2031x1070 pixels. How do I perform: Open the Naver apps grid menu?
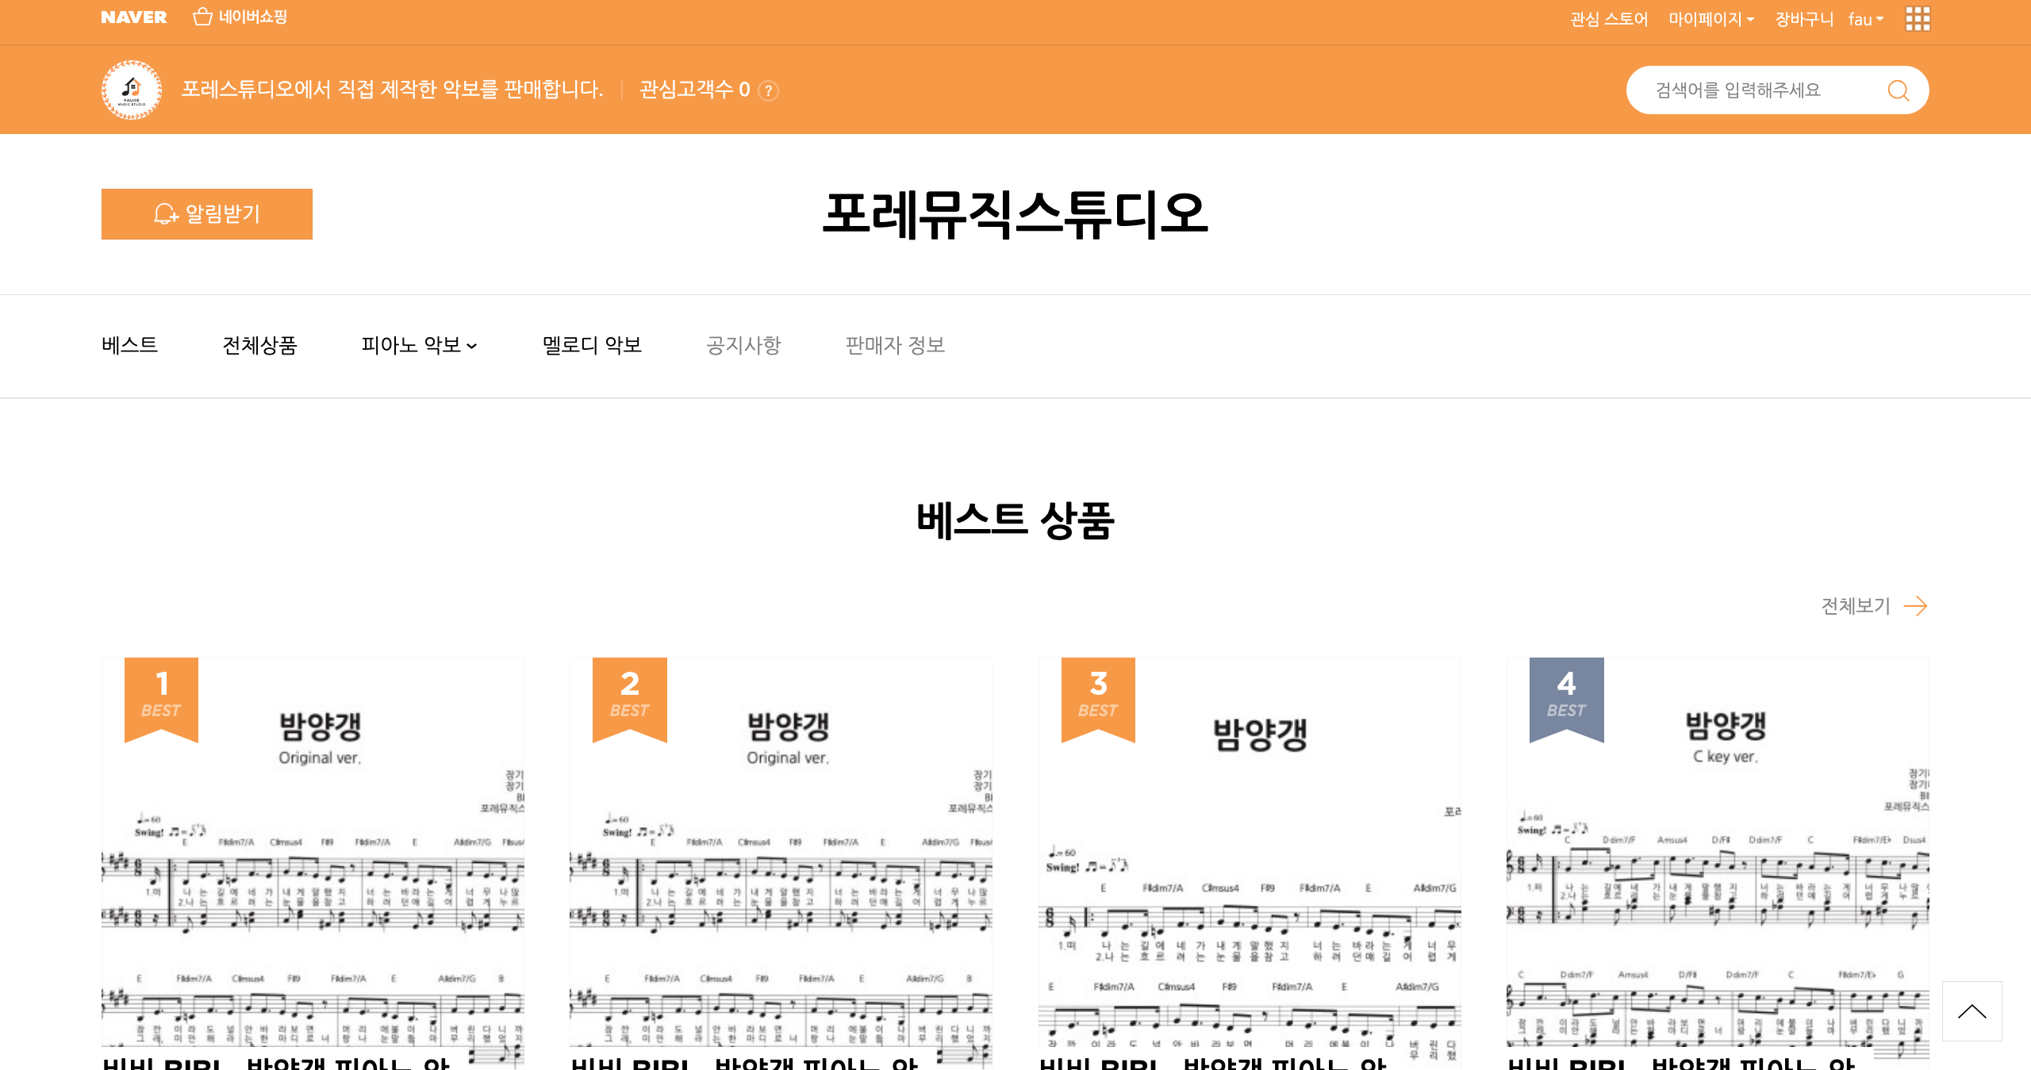[1917, 18]
